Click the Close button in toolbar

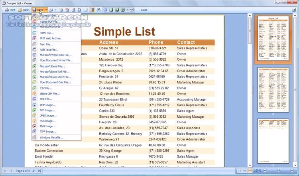point(144,10)
